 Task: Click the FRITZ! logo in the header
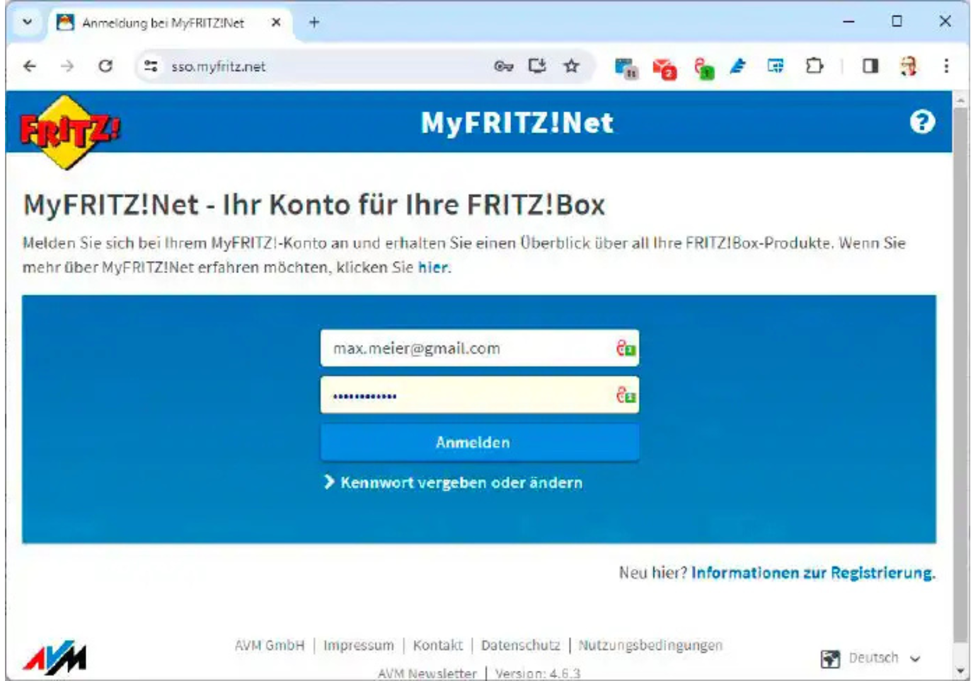click(69, 132)
